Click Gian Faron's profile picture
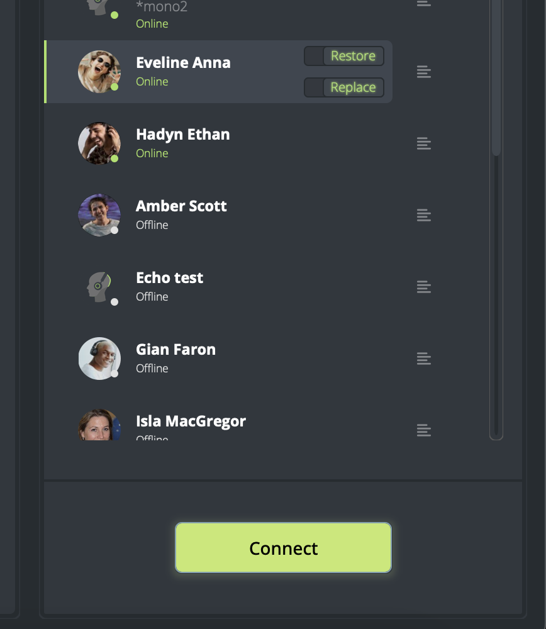The width and height of the screenshot is (546, 629). point(99,359)
